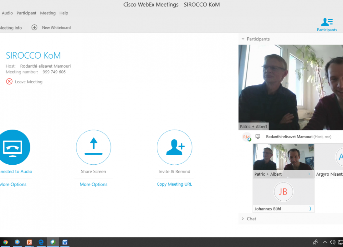Select the Patric + Albert video thumbnail
Image resolution: width=343 pixels, height=247 pixels.
click(283, 157)
